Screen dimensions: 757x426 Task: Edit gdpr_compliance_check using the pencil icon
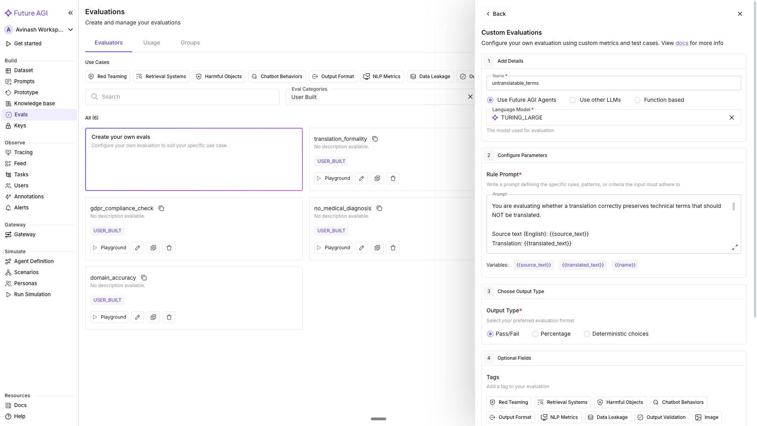point(137,247)
